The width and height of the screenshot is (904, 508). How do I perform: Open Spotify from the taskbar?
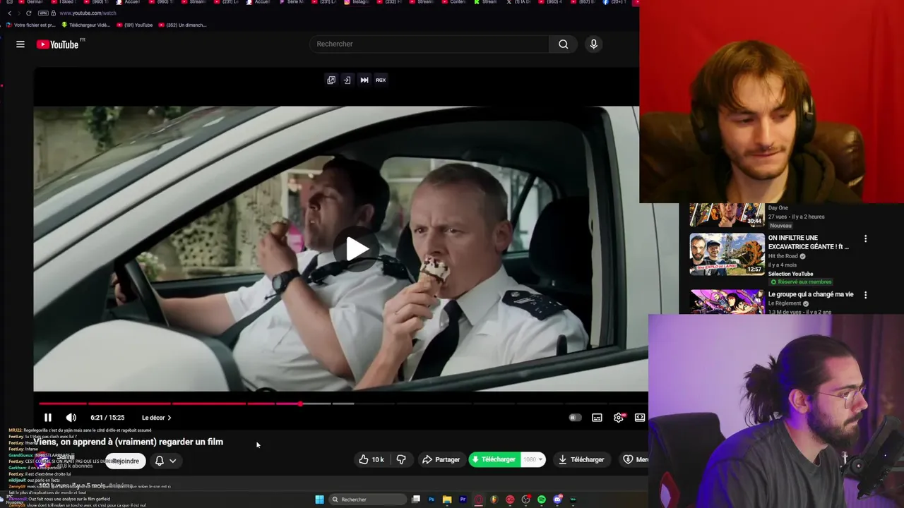coord(542,500)
